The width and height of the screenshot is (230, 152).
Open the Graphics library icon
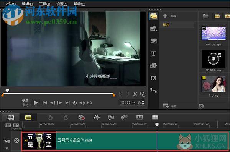154,65
